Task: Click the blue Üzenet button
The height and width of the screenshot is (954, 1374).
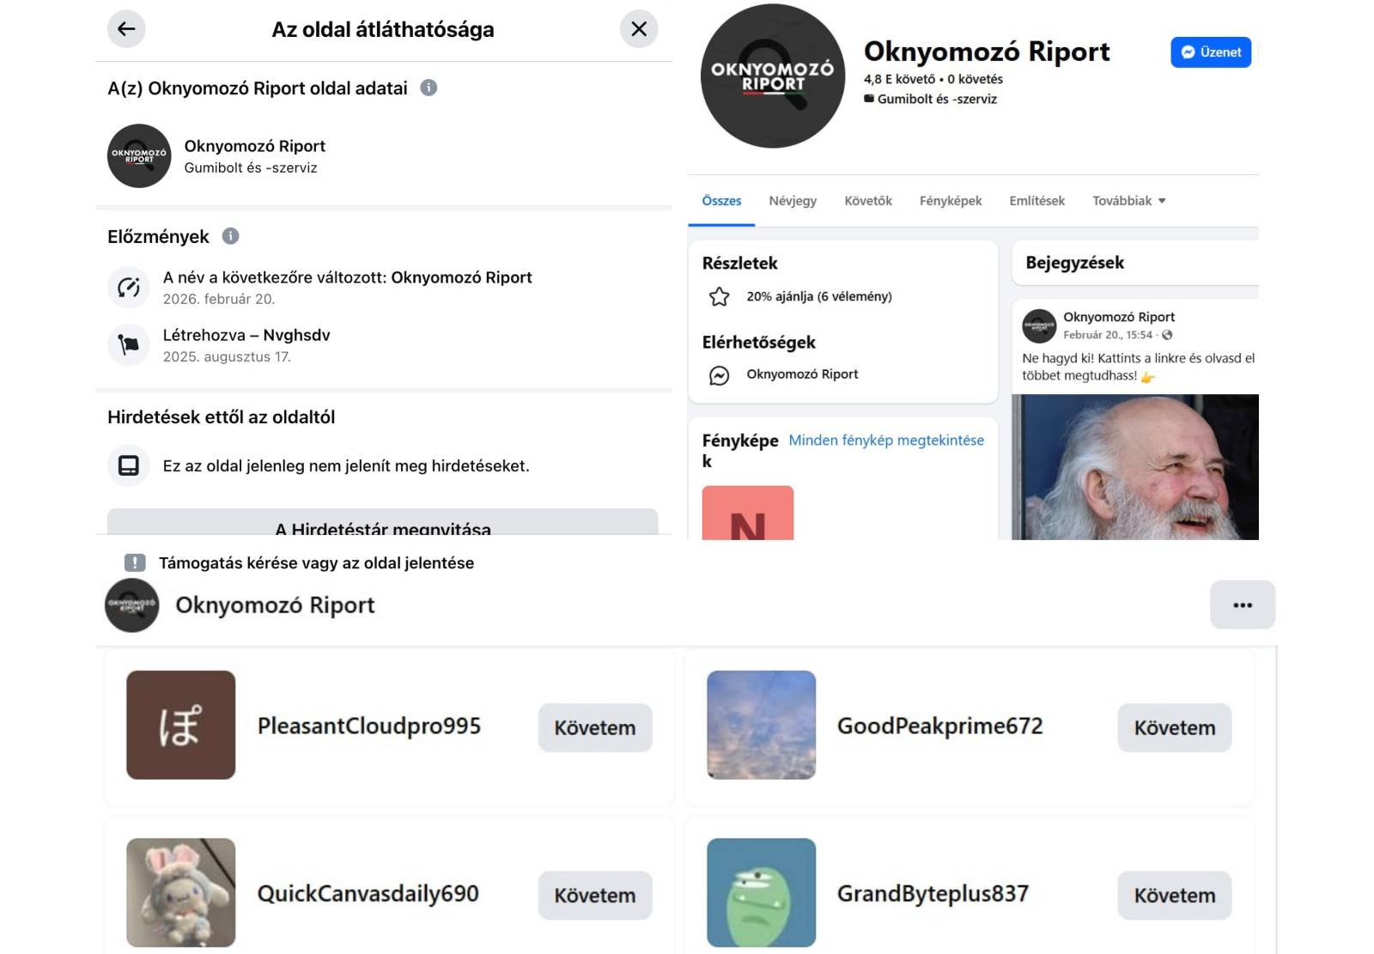Action: click(1211, 52)
